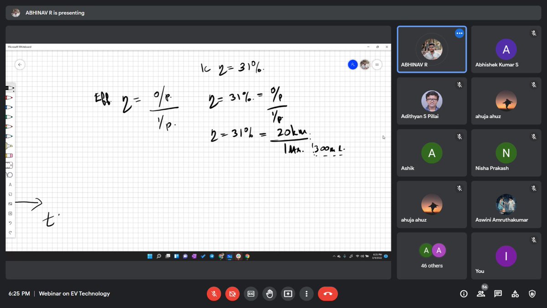
Task: Click the Whiteboard undo arrow
Action: coord(10,223)
